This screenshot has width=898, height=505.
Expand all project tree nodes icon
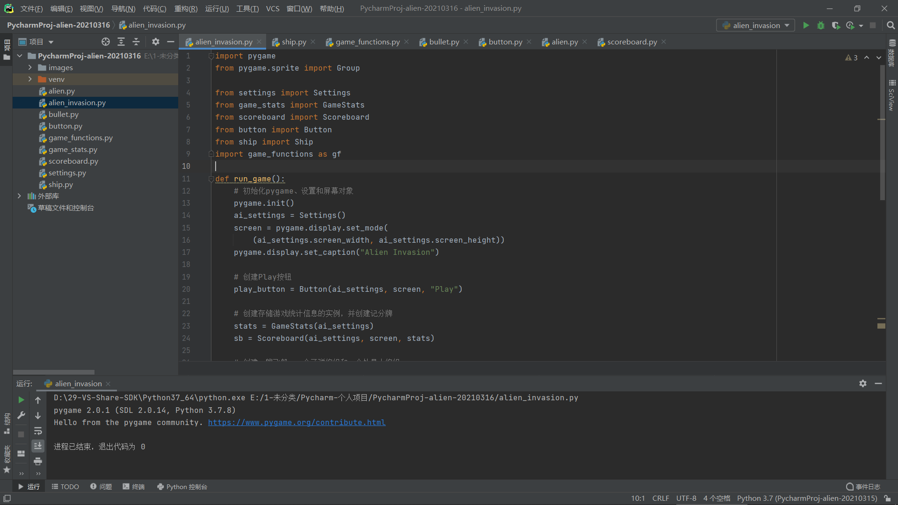(121, 42)
